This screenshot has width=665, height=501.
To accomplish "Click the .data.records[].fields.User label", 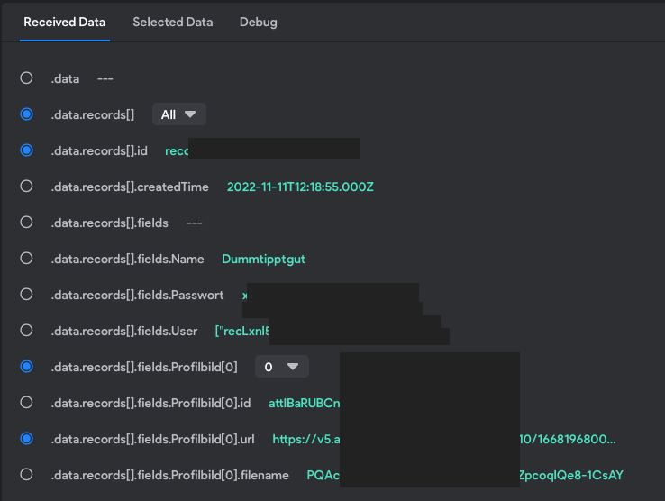I will coord(123,332).
